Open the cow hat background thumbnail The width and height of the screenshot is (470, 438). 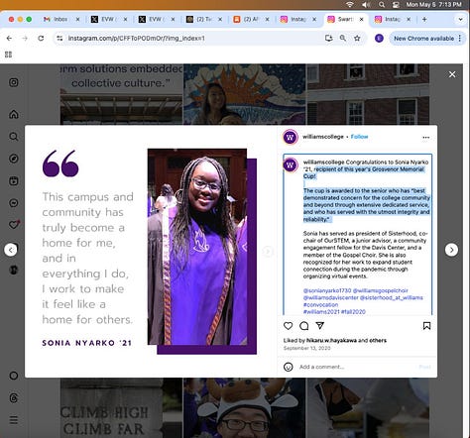[245, 408]
